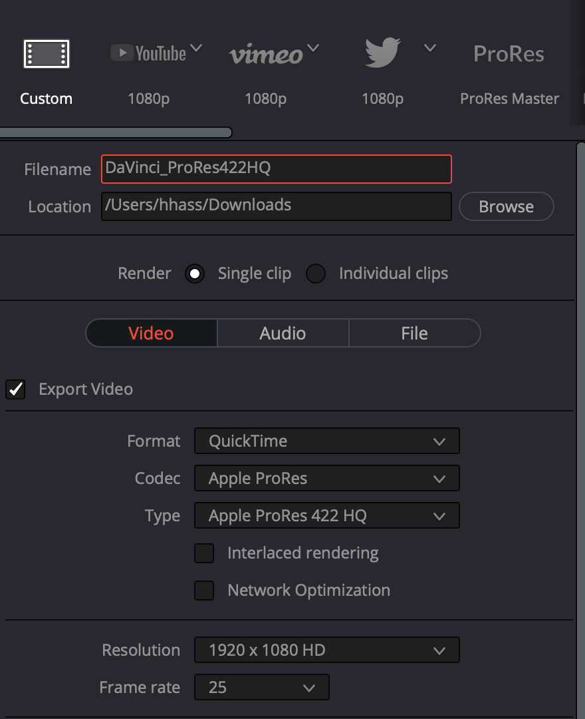The width and height of the screenshot is (585, 719).
Task: Open Twitter preset options chevron
Action: tap(430, 49)
